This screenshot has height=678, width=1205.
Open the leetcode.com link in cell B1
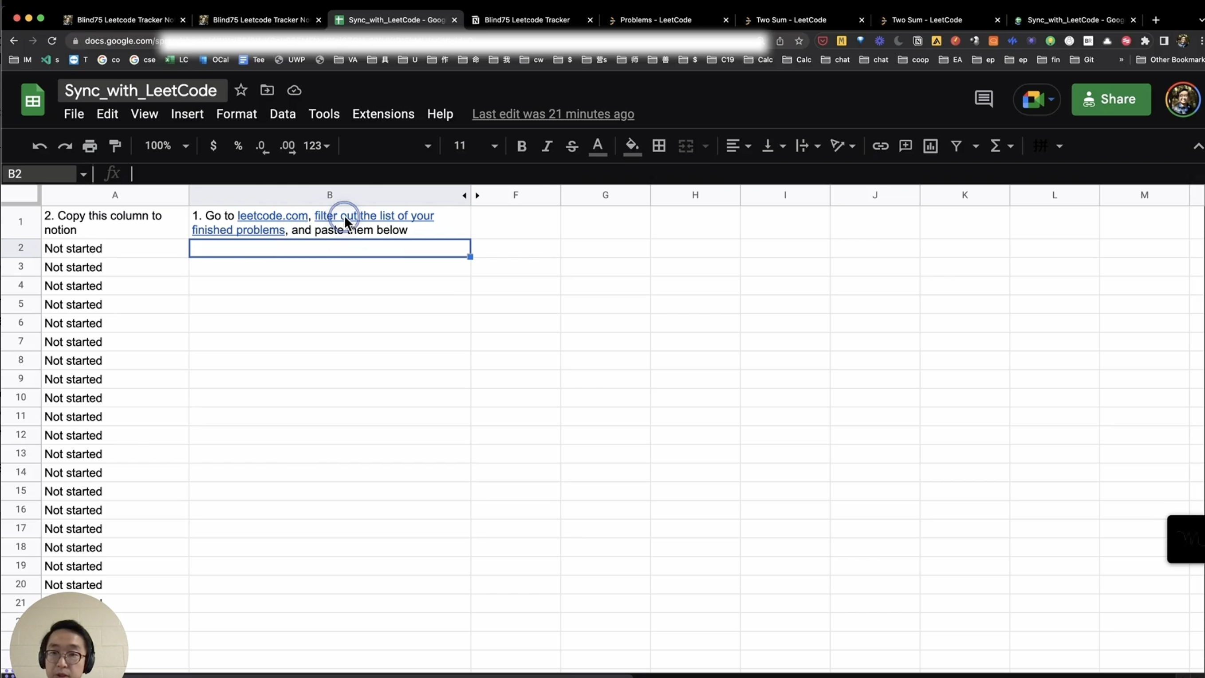[272, 216]
